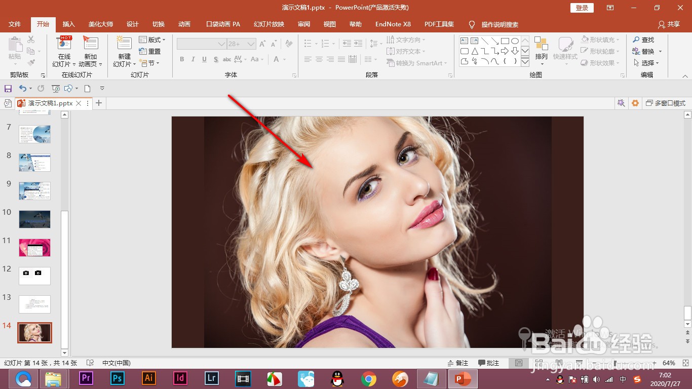Open the Section (节) dropdown
692x389 pixels.
click(x=149, y=63)
